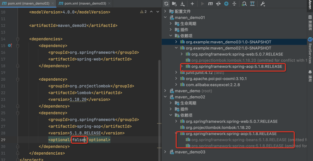The image size is (313, 161).
Task: Click org.projectlombok groupId on line 21
Action: point(90,86)
